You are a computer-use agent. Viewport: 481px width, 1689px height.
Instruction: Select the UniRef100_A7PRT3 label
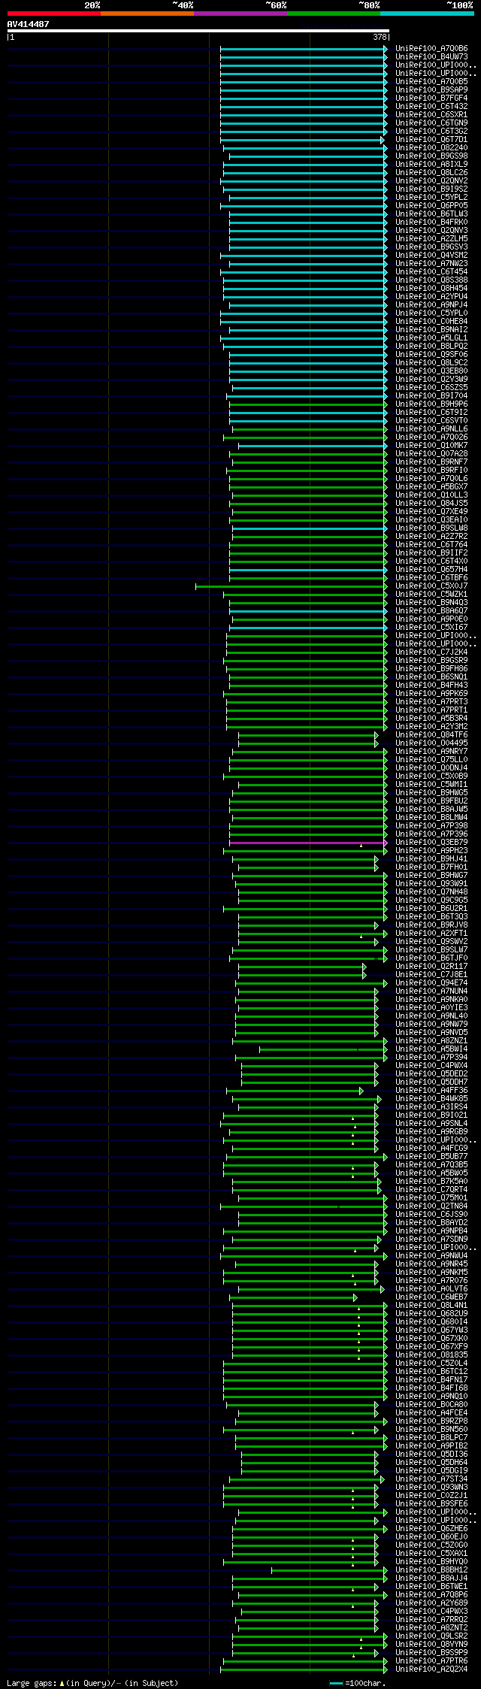tap(431, 702)
